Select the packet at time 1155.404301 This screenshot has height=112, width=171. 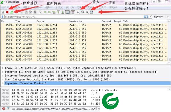click(x=84, y=25)
